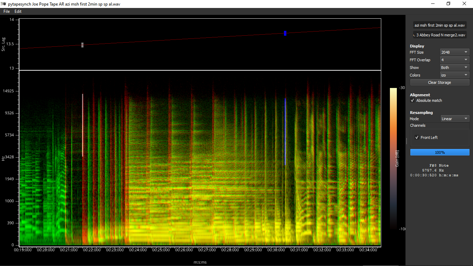Open the Resampling Mode dropdown set to Linear
This screenshot has height=266, width=473.
tap(455, 119)
